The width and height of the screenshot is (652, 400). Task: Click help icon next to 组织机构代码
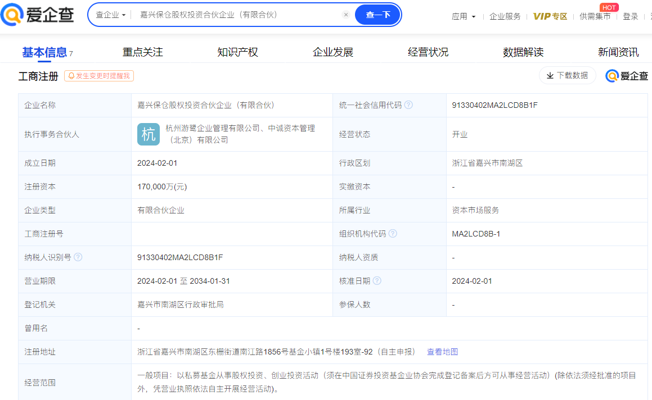pyautogui.click(x=393, y=234)
